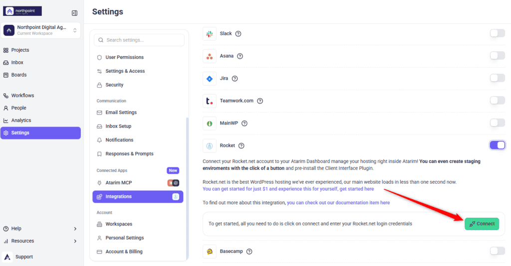Click the Rocket logo icon
Screen dimensions: 511x266
click(x=210, y=146)
